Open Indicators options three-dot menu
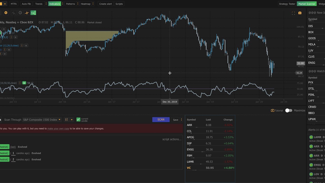Image resolution: width=325 pixels, height=183 pixels. point(62,4)
